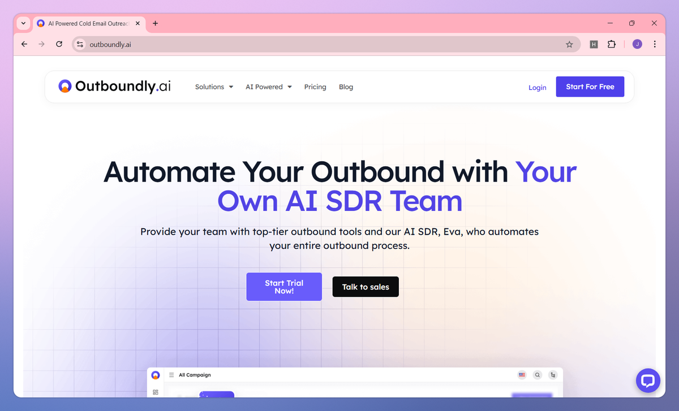Click the Outboundly.ai logo
Viewport: 679px width, 411px height.
coord(114,86)
